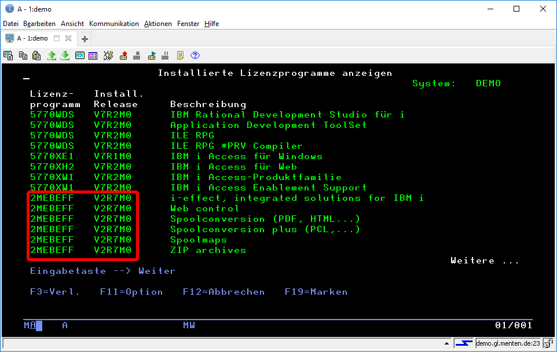The height and width of the screenshot is (352, 557).
Task: Click the monitor icon in session tab
Action: 10,38
